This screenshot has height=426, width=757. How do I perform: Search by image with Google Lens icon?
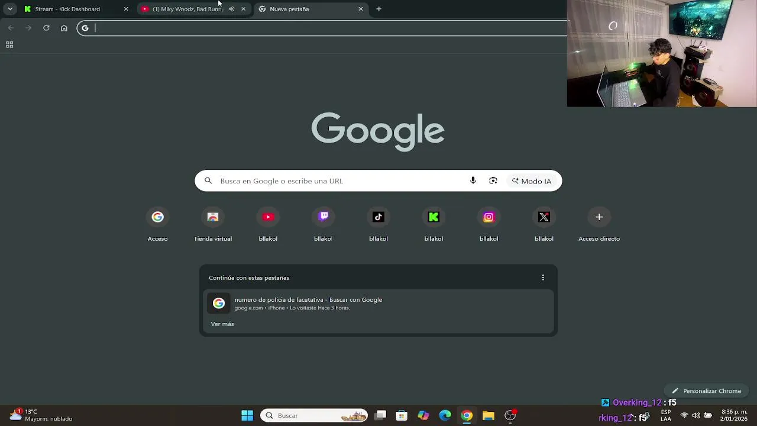click(493, 181)
